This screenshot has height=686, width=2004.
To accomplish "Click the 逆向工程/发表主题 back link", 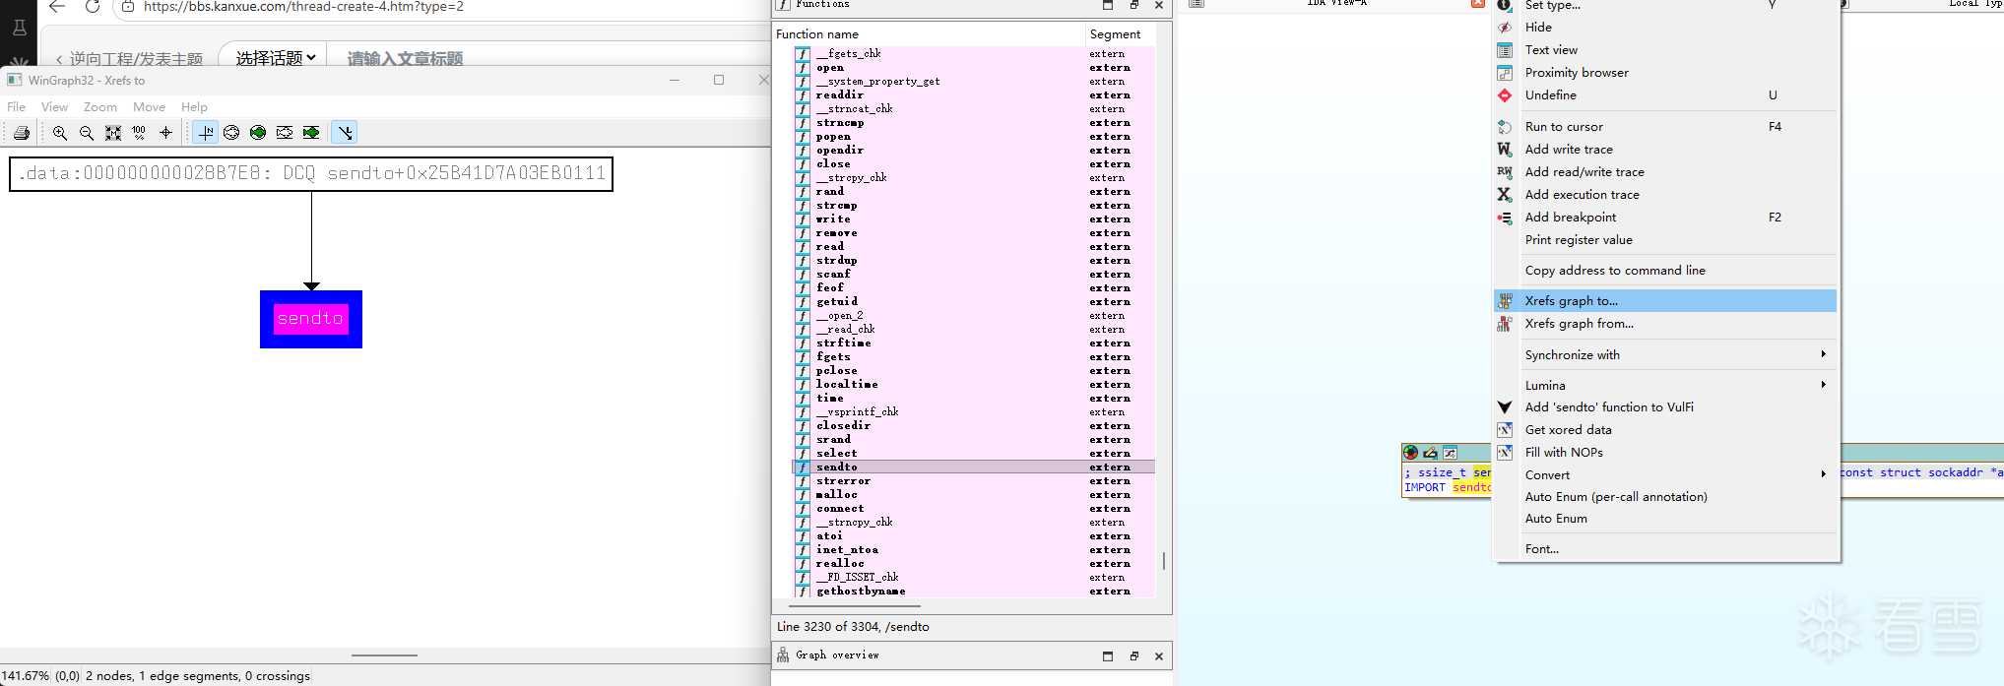I will click(129, 59).
